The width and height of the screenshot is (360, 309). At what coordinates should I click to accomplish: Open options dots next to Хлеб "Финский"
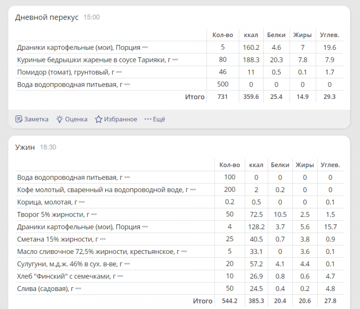click(120, 276)
